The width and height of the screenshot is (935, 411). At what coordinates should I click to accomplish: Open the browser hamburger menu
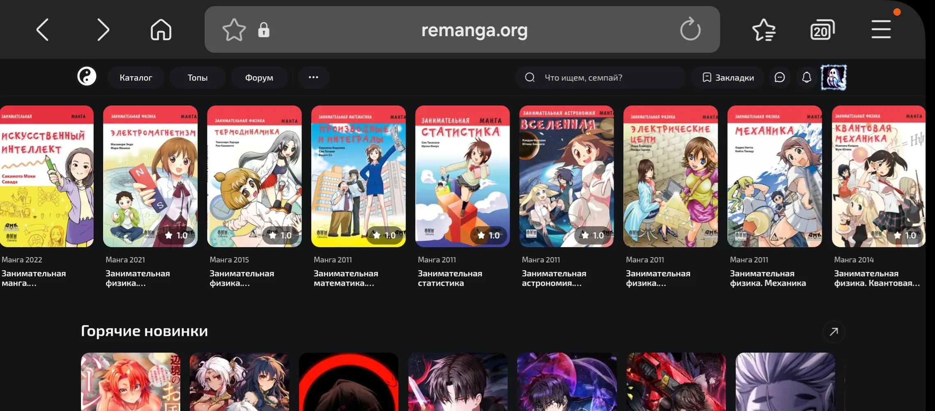click(x=881, y=29)
